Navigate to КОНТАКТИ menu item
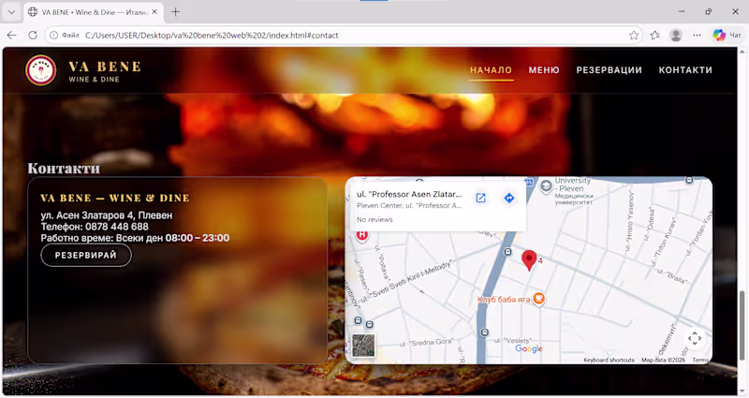This screenshot has height=398, width=749. pos(685,70)
